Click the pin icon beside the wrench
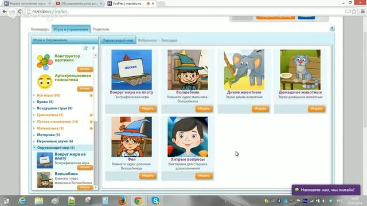Viewport: 367px width, 206px height. tap(93, 48)
